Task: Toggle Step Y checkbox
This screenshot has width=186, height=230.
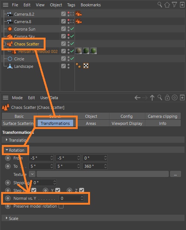Action: 58,190
